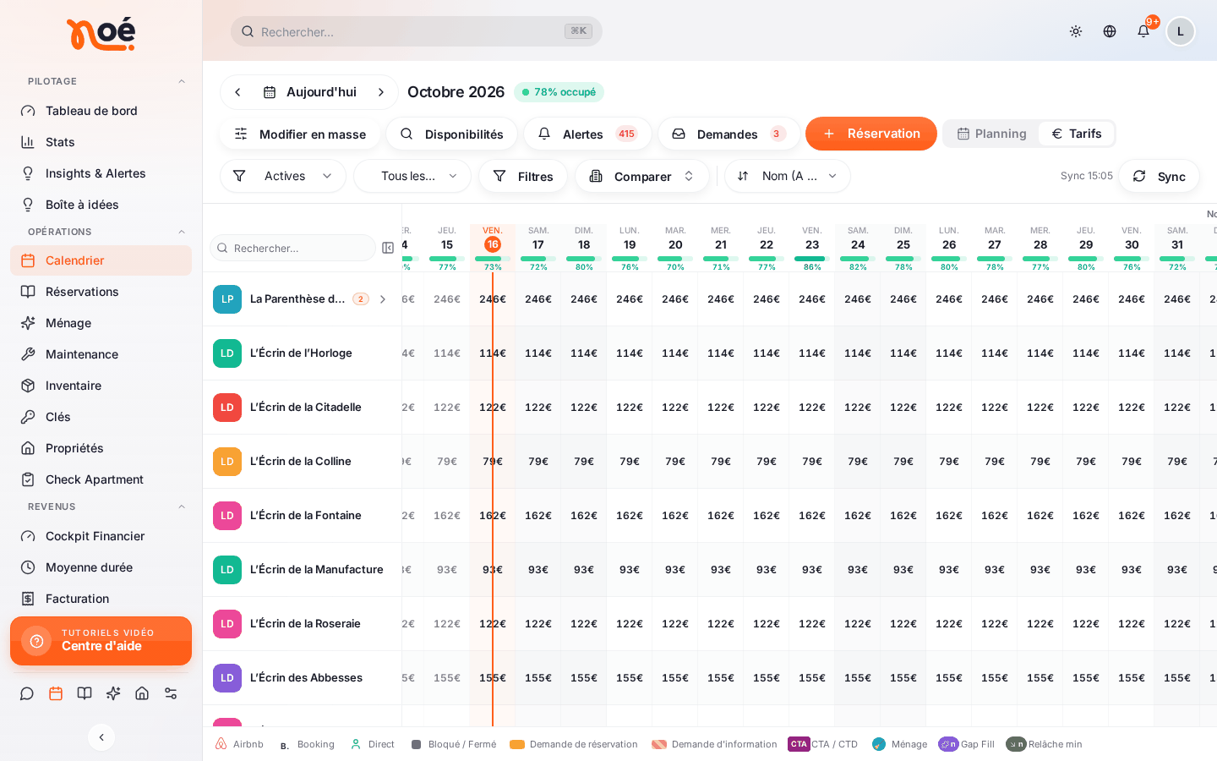Click the Sync button
Image resolution: width=1217 pixels, height=761 pixels.
coord(1159,176)
